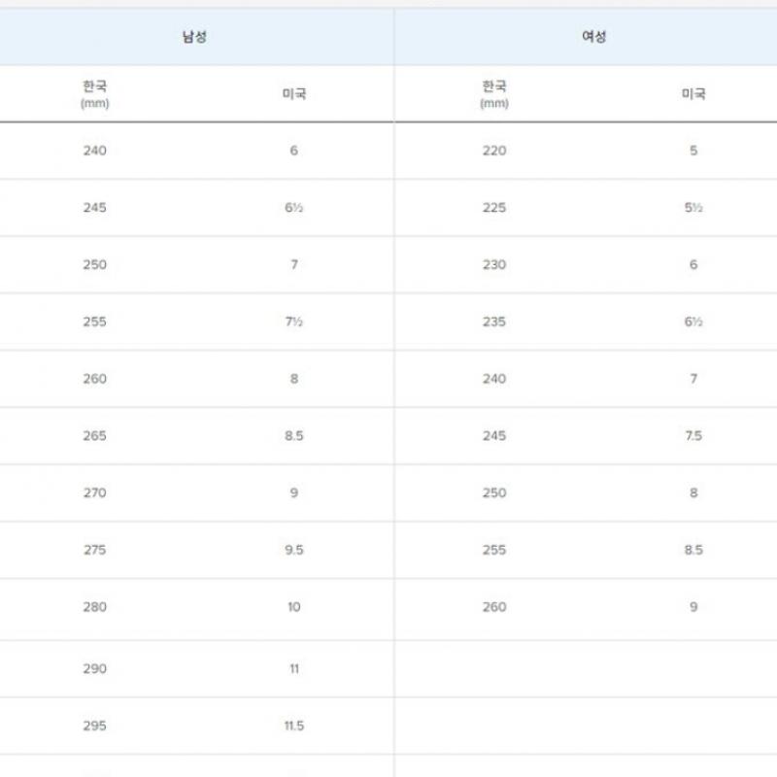Select men's Korean size 240 cell
The image size is (777, 777).
coord(95,151)
